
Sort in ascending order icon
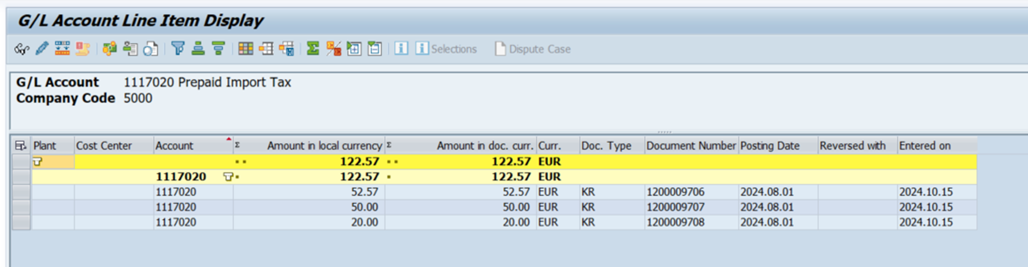pyautogui.click(x=198, y=49)
